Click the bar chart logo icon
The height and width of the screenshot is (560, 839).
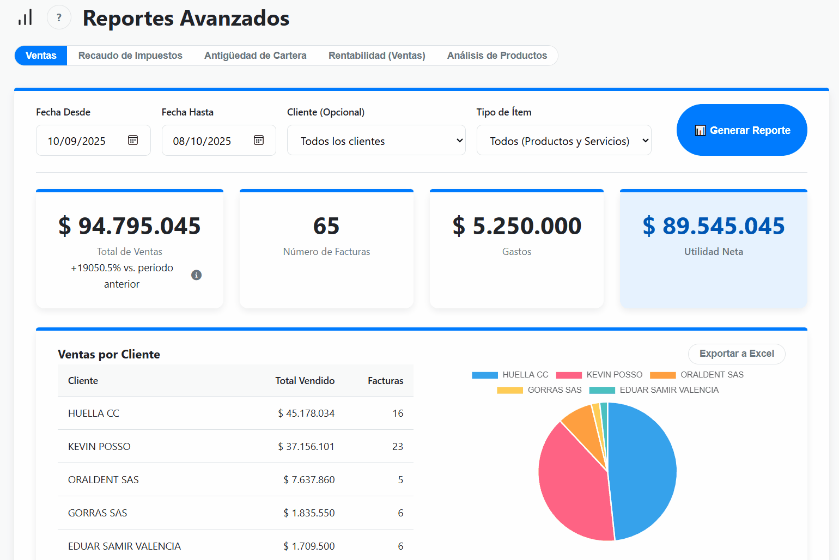point(25,17)
